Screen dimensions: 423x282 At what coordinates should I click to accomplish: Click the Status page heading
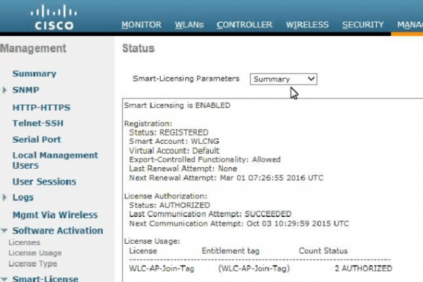tap(139, 48)
